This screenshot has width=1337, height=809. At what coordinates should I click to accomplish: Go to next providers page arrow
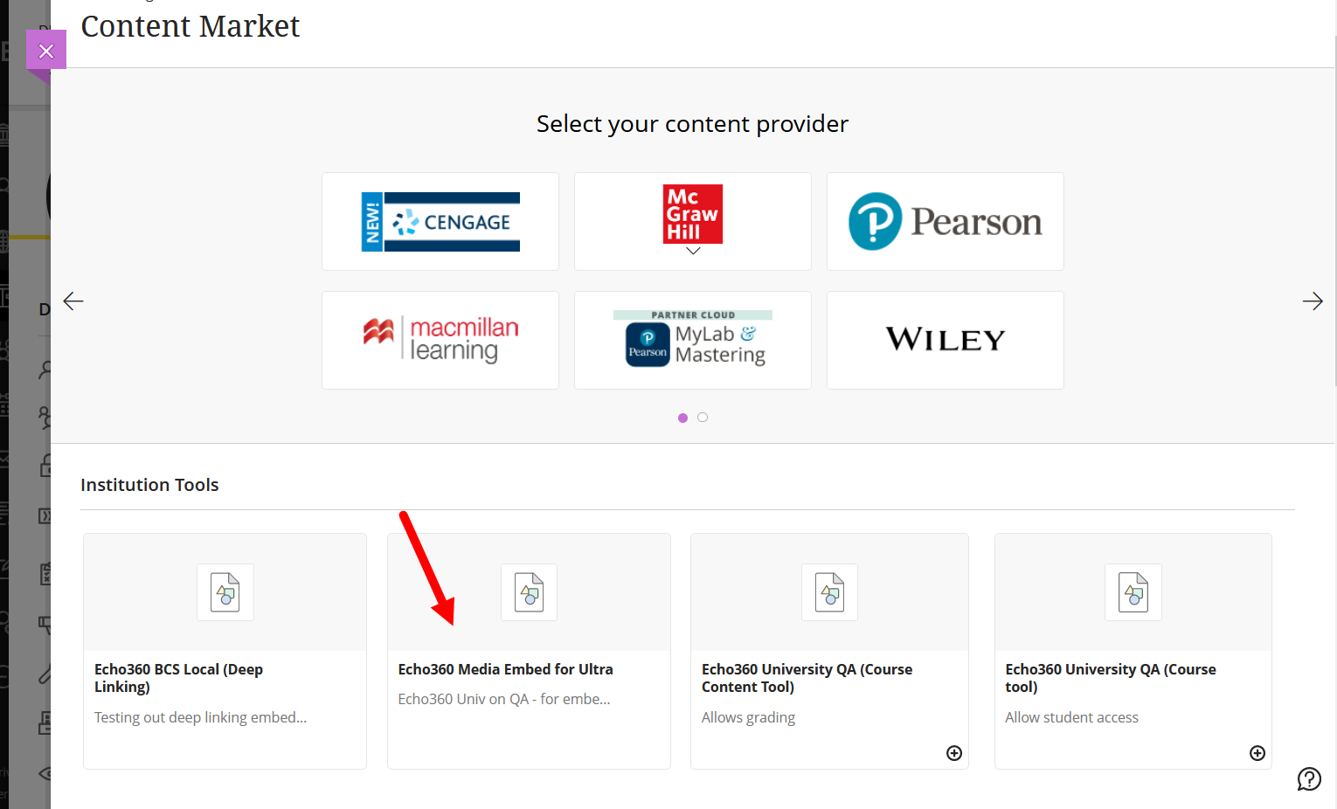click(x=1313, y=301)
